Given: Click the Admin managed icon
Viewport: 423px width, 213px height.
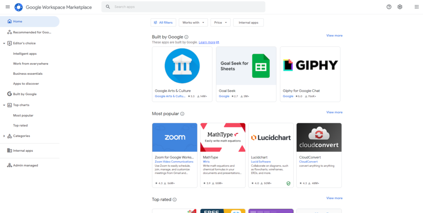Looking at the screenshot, I should (x=10, y=165).
